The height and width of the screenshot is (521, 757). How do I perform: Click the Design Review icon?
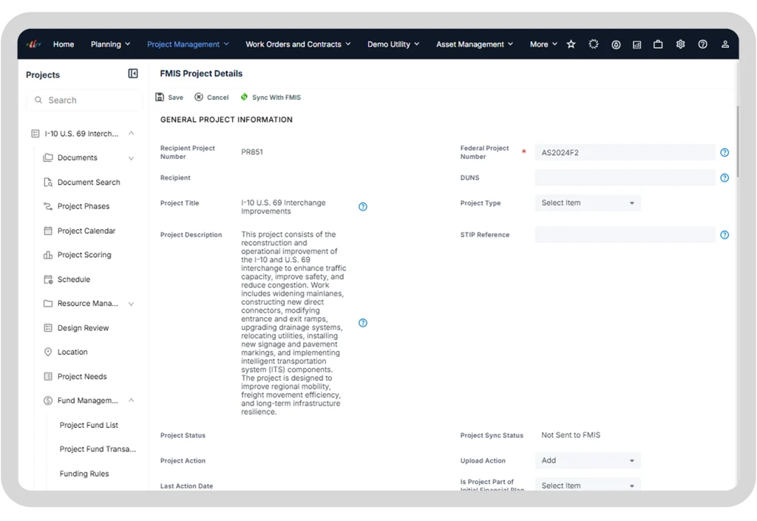48,328
